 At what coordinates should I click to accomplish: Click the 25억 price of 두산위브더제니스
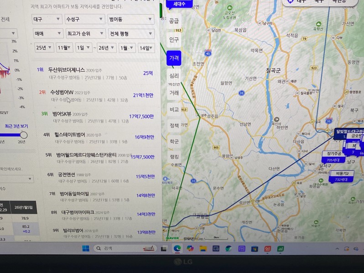[148, 73]
